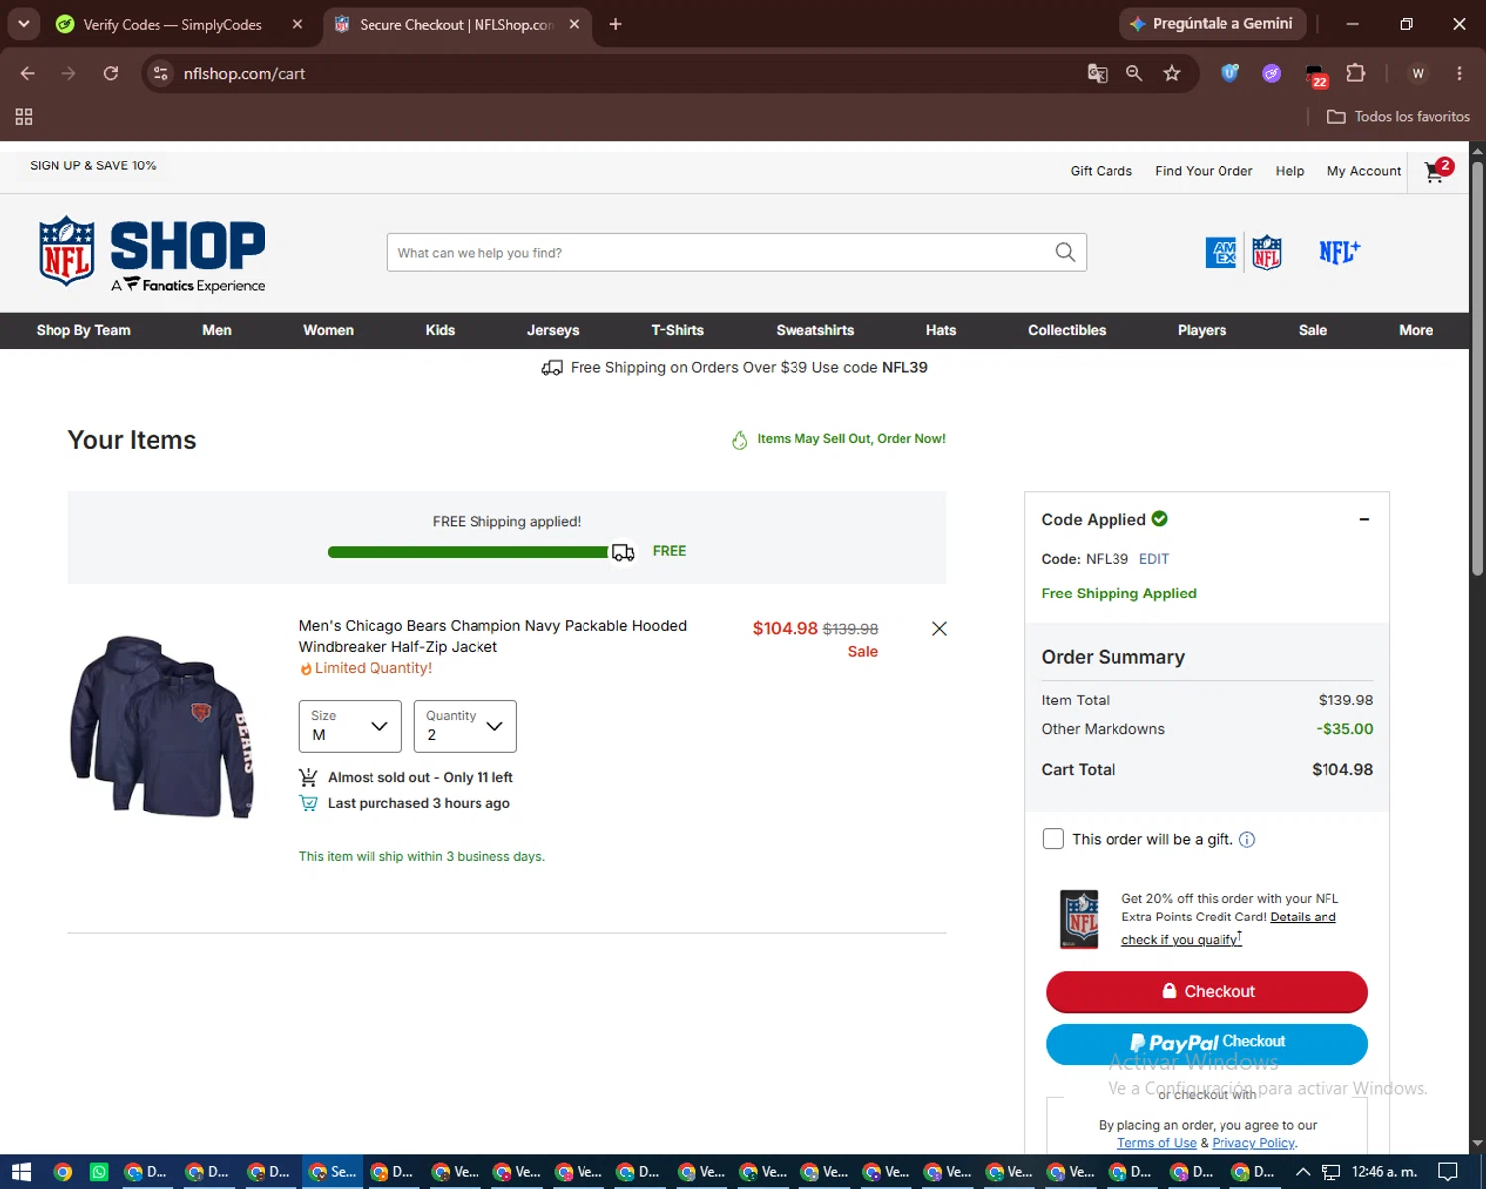
Task: Open the Chrome three-dot menu
Action: pyautogui.click(x=1459, y=73)
